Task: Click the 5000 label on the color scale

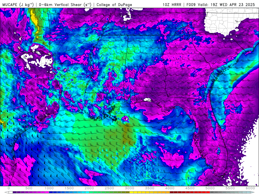Action: (210, 188)
